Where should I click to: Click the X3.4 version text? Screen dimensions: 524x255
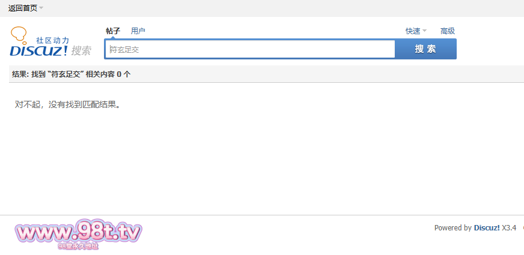click(509, 228)
